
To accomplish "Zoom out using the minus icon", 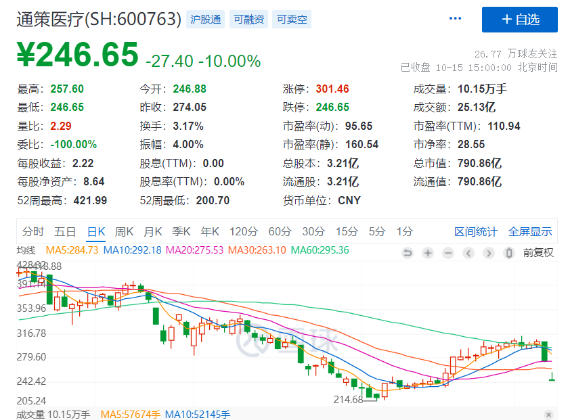I will coord(447,253).
